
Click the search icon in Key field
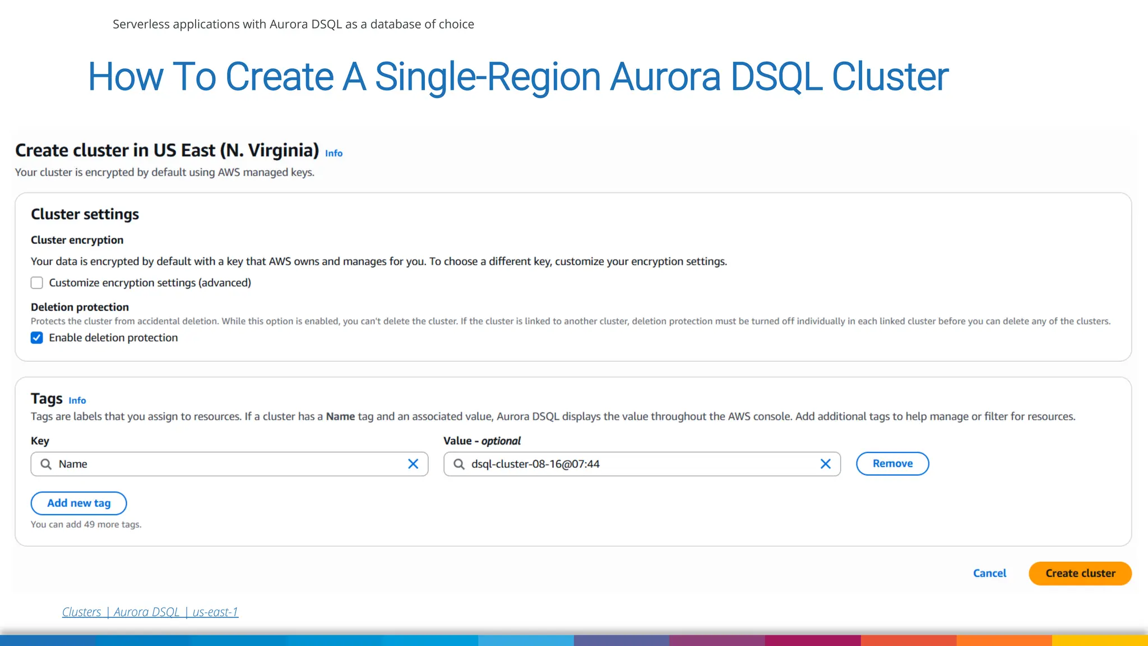(46, 464)
